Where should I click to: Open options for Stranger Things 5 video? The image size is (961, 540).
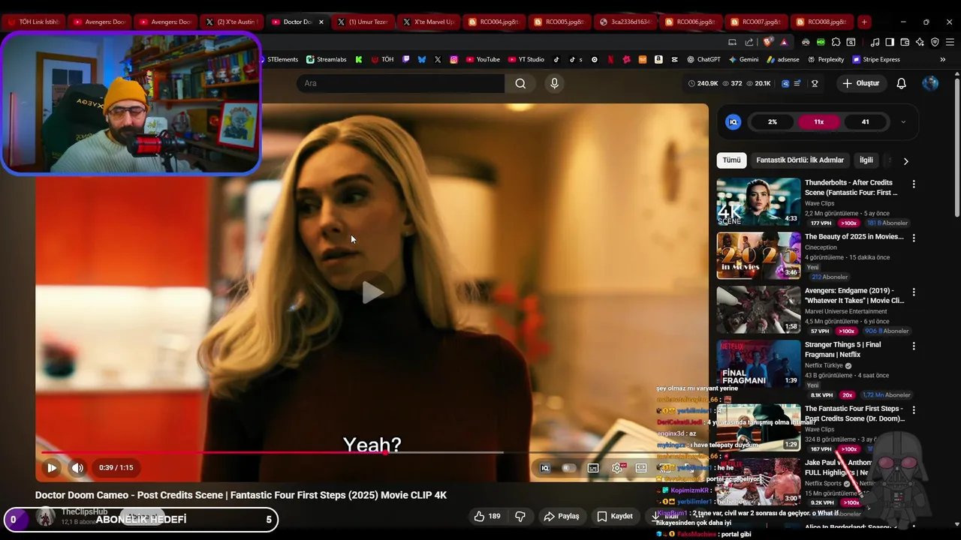914,346
